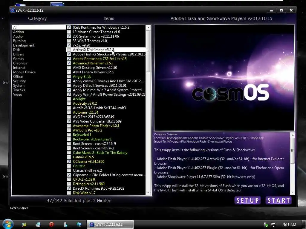Check Active@ Disk Image v5.2.5 box

pos(69,50)
